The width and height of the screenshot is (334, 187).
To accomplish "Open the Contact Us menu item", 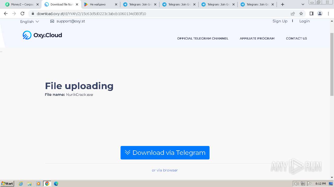I will pos(296,38).
